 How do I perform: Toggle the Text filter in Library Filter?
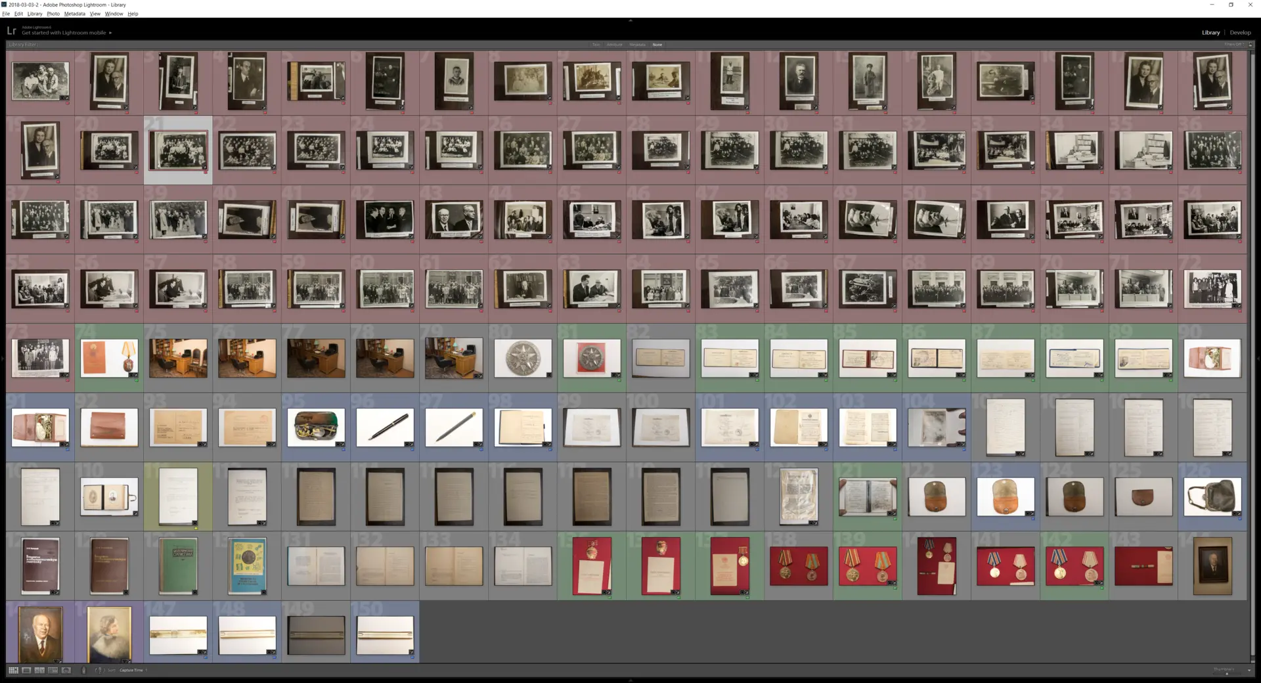(x=596, y=45)
